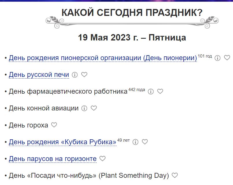The height and width of the screenshot is (185, 233).
Task: Click the КАКОЙ СЕГОДНЯ ПРАЗДНИК heading
Action: [x=132, y=13]
